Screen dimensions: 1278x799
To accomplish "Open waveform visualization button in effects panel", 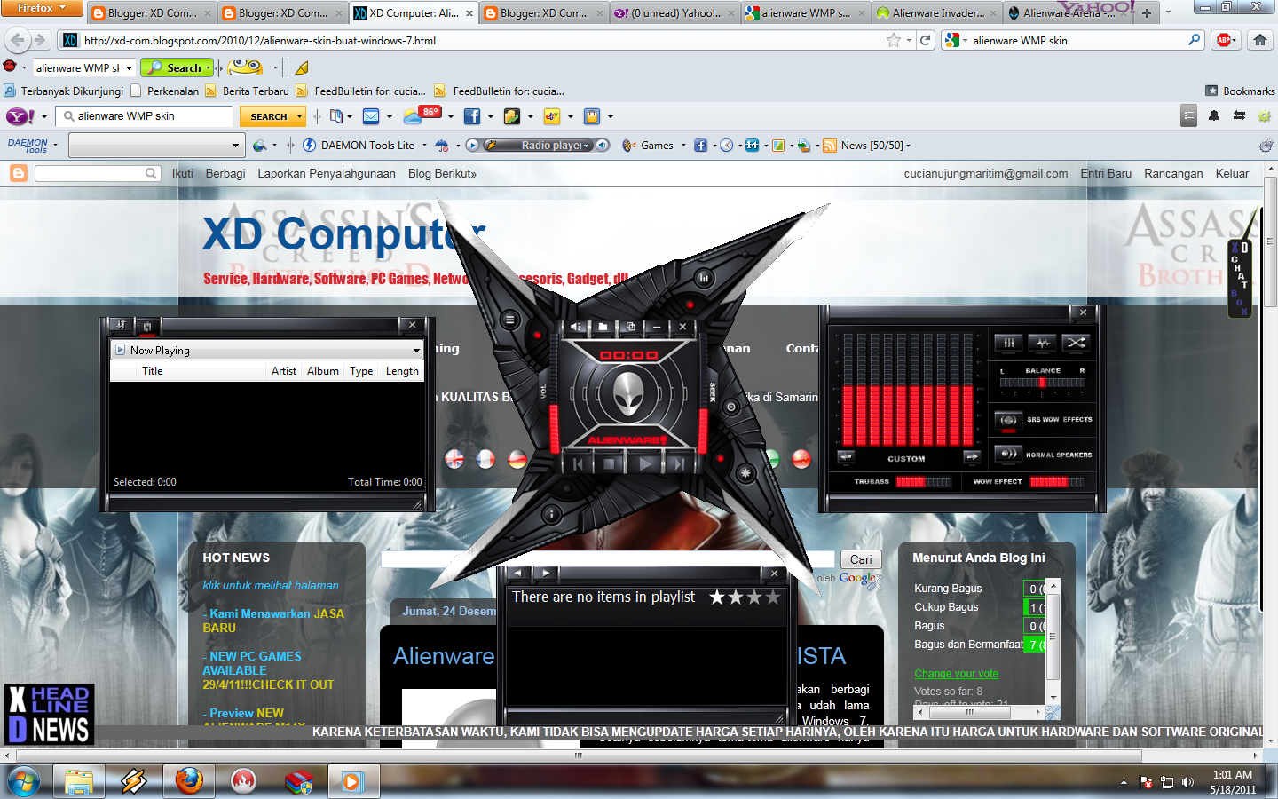I will tap(1043, 343).
